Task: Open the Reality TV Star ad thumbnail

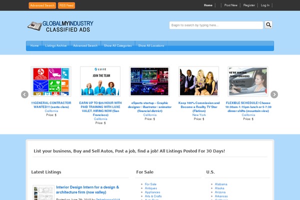Action: click(x=199, y=81)
